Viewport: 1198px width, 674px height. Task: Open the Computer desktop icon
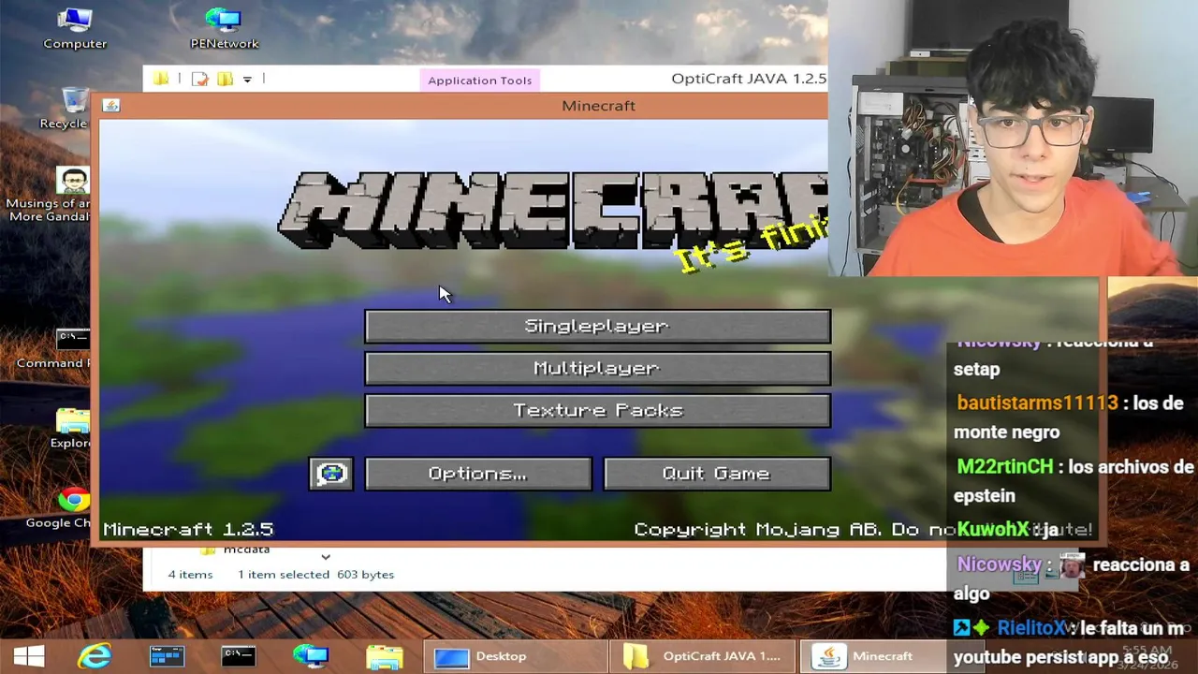tap(75, 28)
